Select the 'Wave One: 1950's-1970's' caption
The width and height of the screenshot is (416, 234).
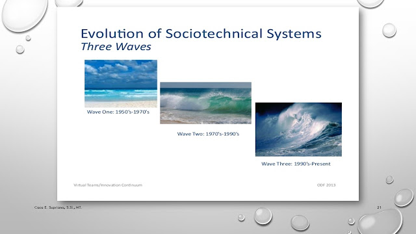tap(118, 112)
